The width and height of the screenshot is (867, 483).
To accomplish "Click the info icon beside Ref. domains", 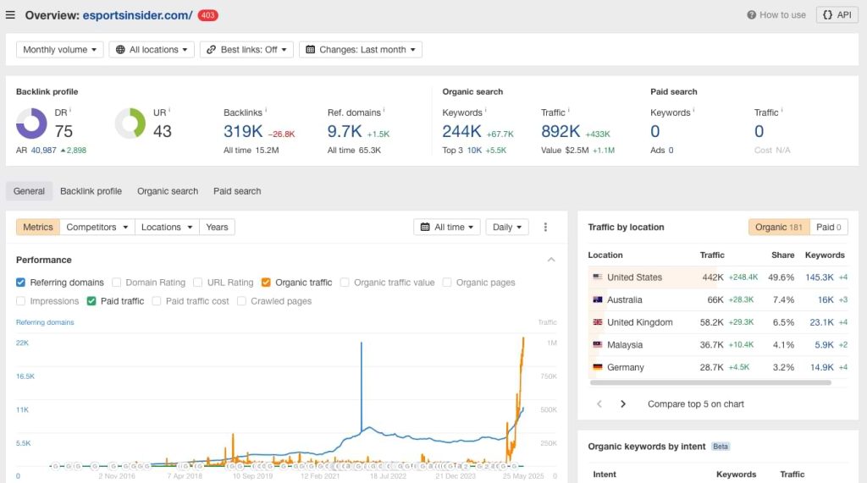I will [384, 111].
